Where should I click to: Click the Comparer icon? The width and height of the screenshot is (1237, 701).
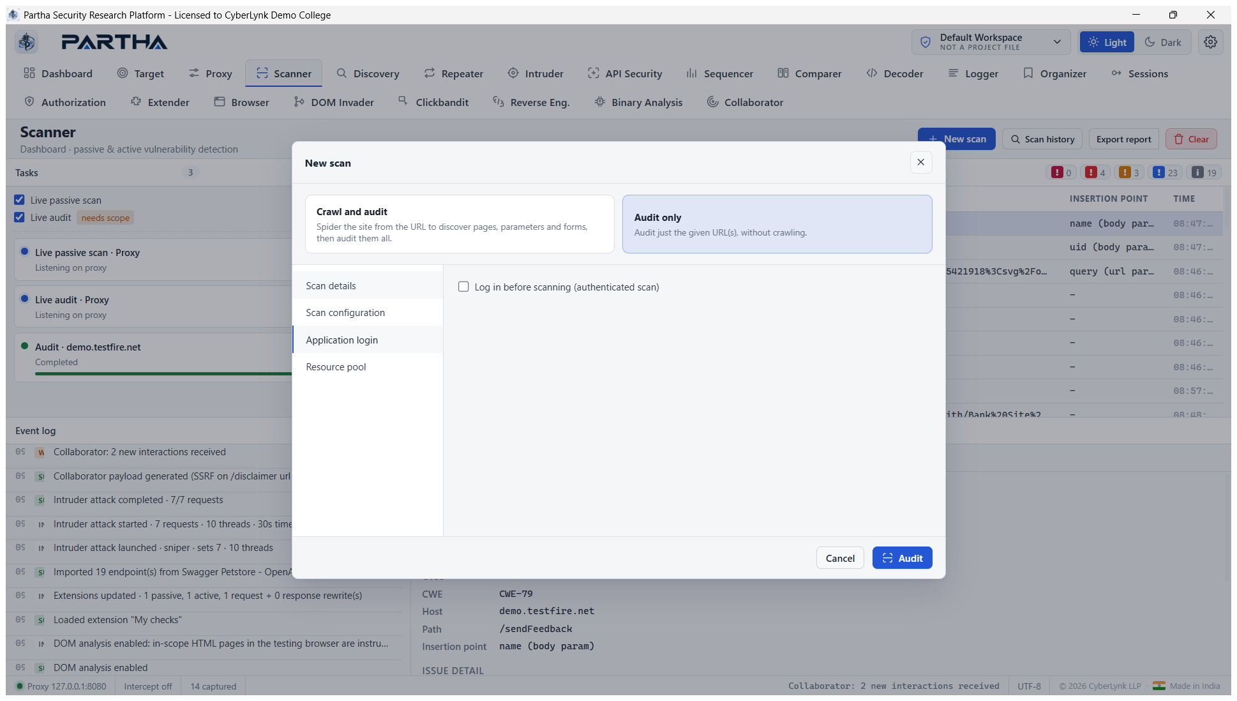click(783, 73)
